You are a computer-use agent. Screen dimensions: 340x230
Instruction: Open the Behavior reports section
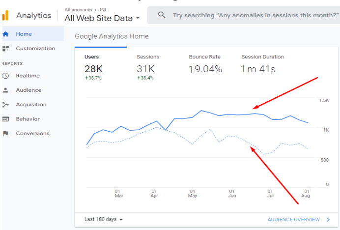tap(33, 119)
